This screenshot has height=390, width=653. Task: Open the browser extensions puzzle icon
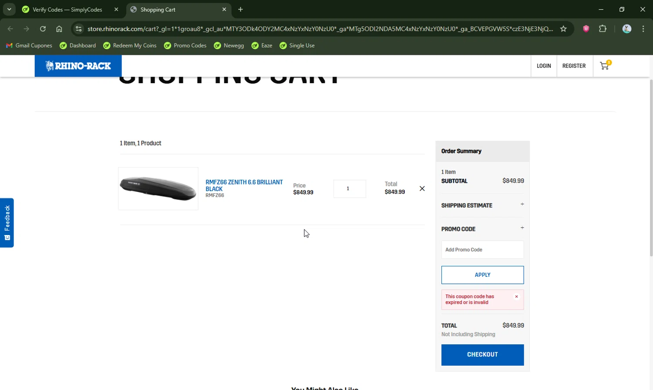pyautogui.click(x=603, y=29)
